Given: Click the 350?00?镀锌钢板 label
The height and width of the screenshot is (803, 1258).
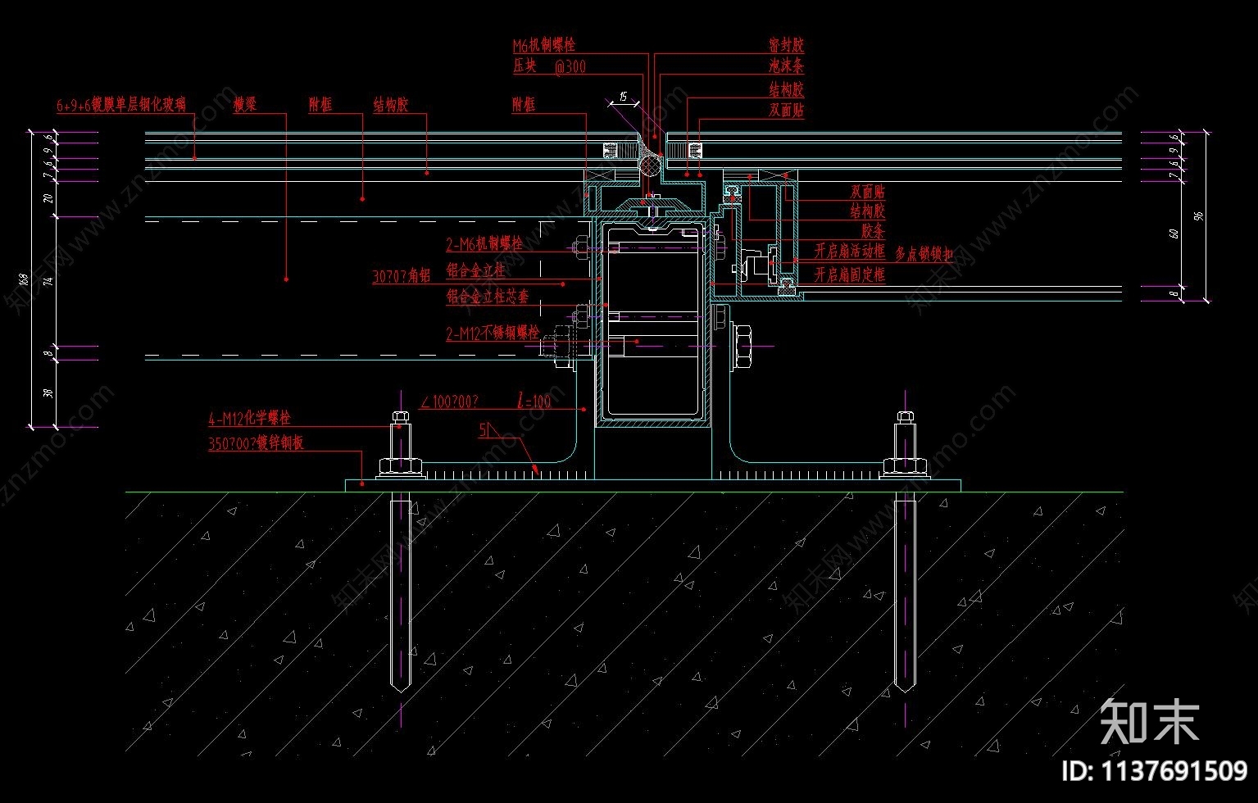Looking at the screenshot, I should (257, 444).
